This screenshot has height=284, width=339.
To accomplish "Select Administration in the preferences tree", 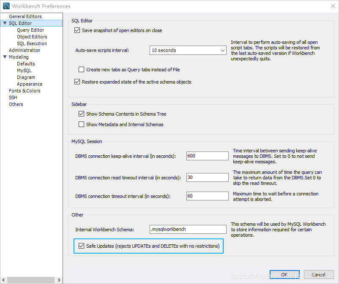I will click(25, 50).
